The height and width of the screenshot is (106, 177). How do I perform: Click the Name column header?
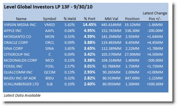(21, 19)
